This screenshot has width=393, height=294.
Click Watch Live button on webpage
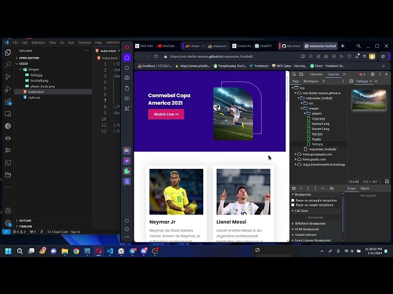pyautogui.click(x=166, y=115)
